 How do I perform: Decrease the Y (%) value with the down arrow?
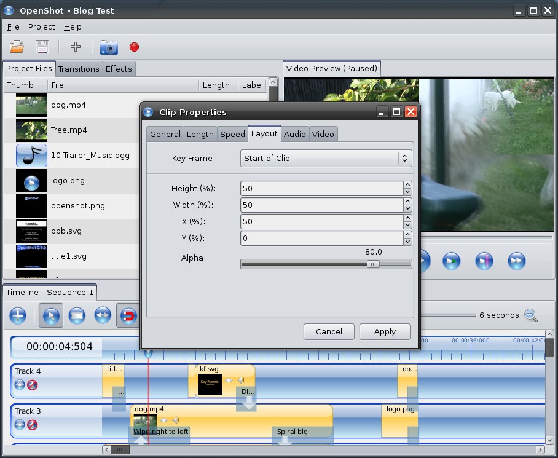coord(407,242)
